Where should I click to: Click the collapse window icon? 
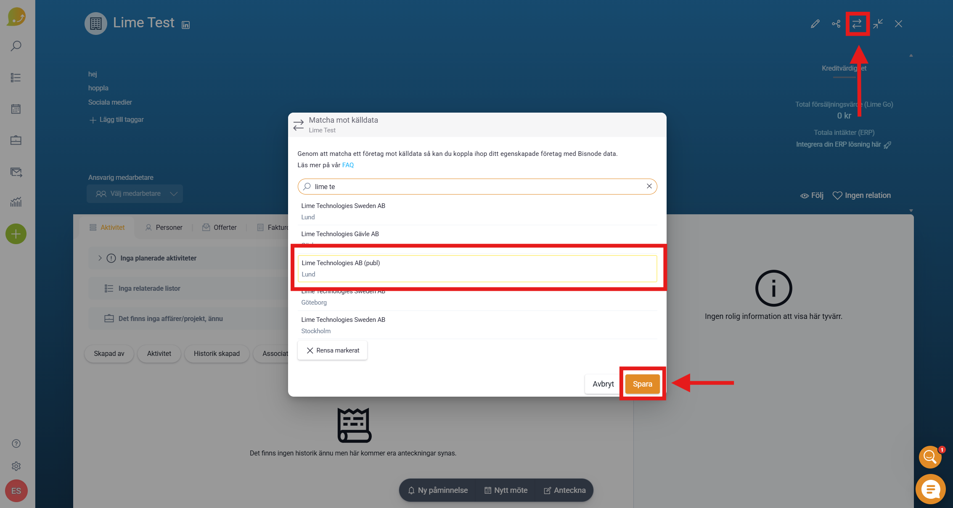(878, 24)
